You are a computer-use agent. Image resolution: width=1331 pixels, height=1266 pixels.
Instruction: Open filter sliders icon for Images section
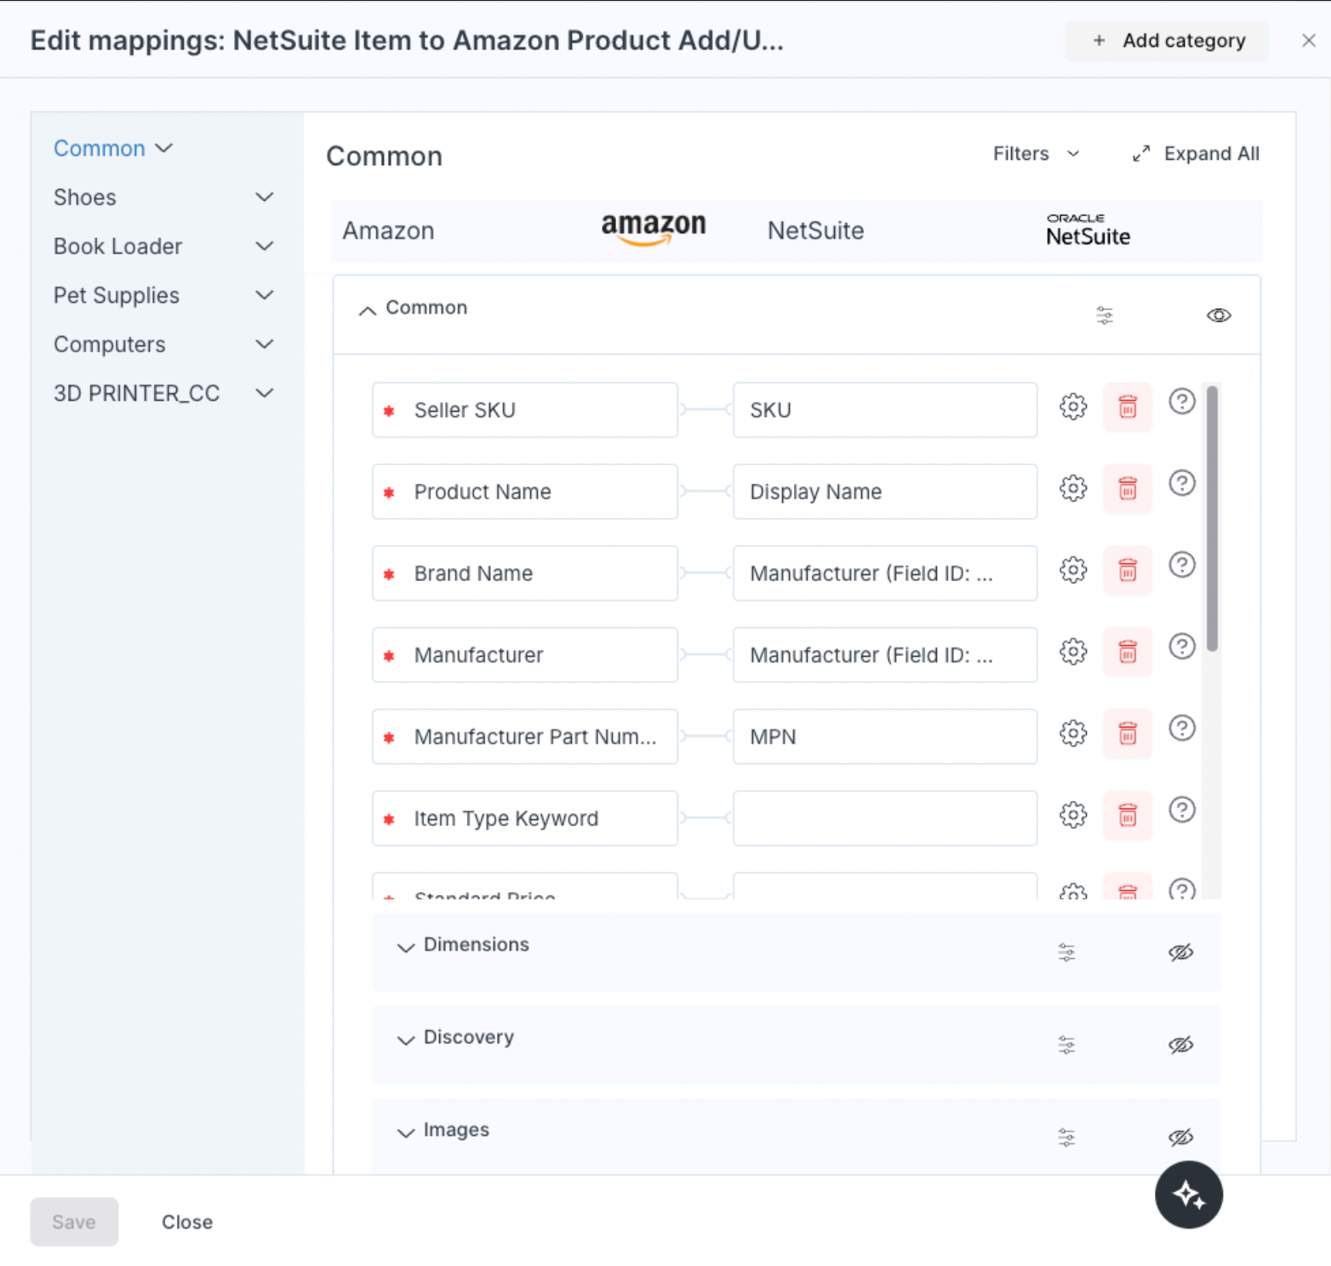click(x=1066, y=1138)
